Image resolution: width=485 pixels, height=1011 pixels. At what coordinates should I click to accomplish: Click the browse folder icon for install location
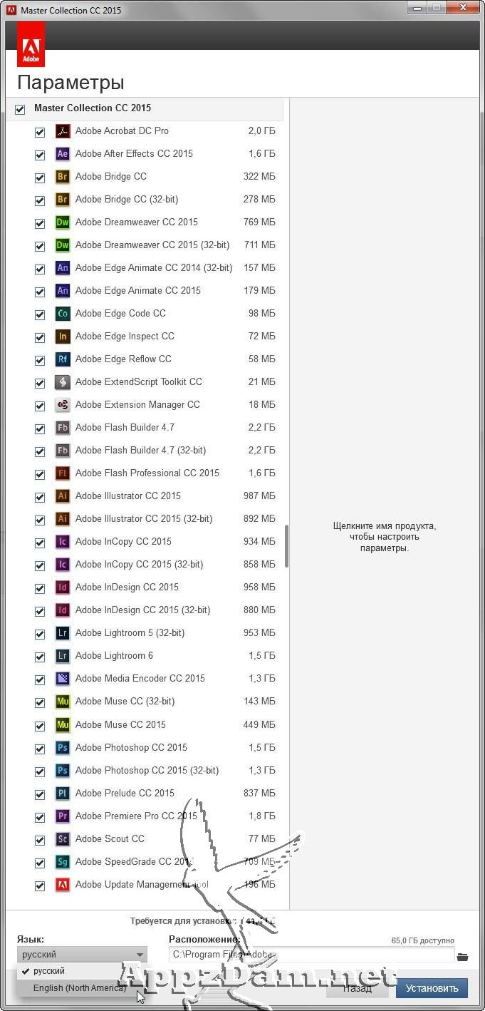point(463,957)
